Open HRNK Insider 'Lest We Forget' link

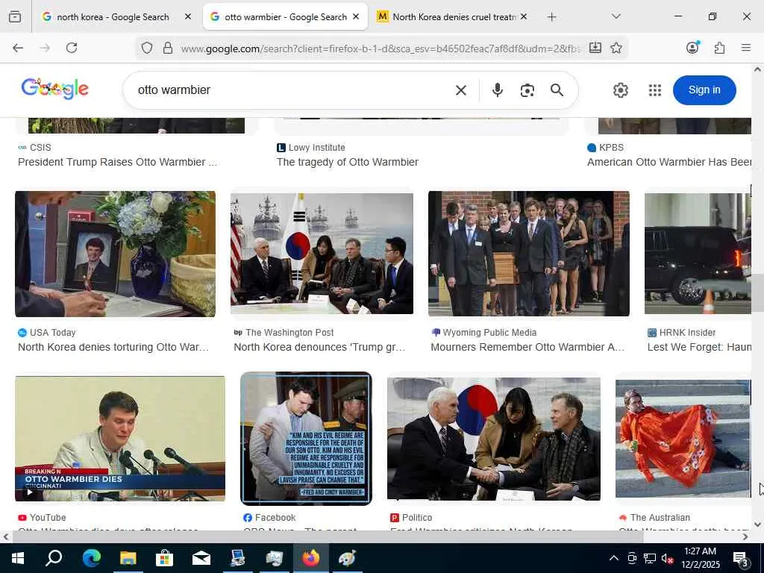tap(699, 348)
